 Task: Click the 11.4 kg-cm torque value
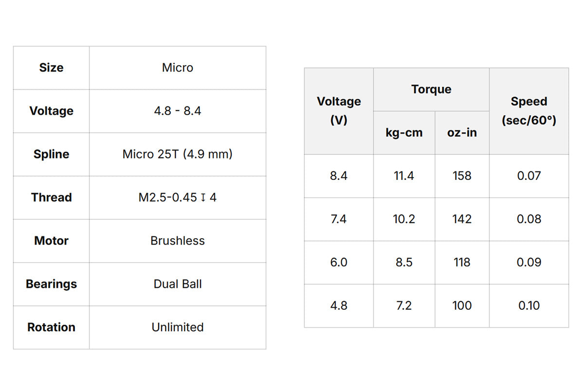(404, 176)
